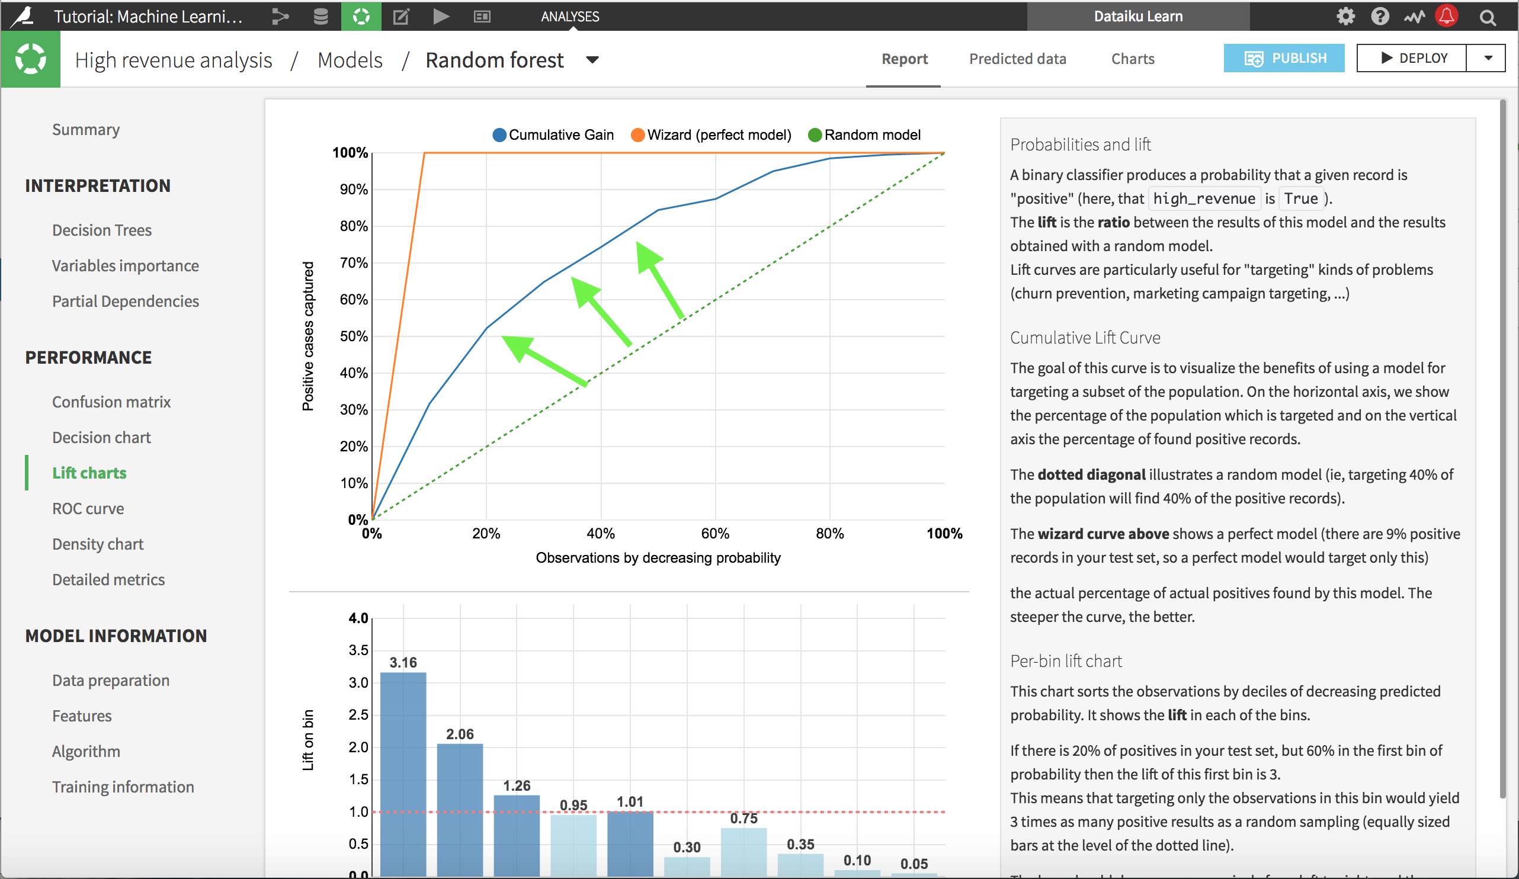Click the green analysis icon beside breadcrumb
Viewport: 1519px width, 879px height.
coord(30,59)
